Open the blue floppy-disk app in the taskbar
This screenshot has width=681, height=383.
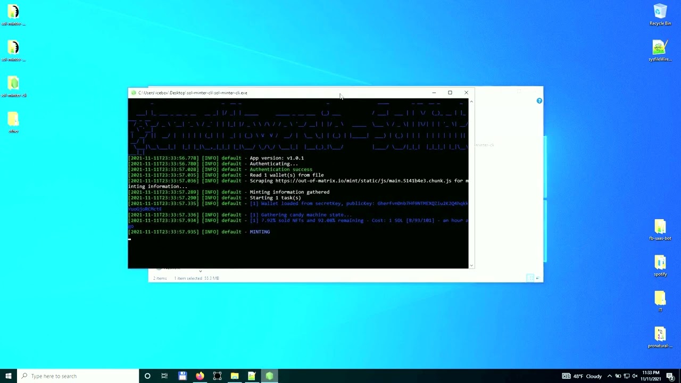coord(182,376)
